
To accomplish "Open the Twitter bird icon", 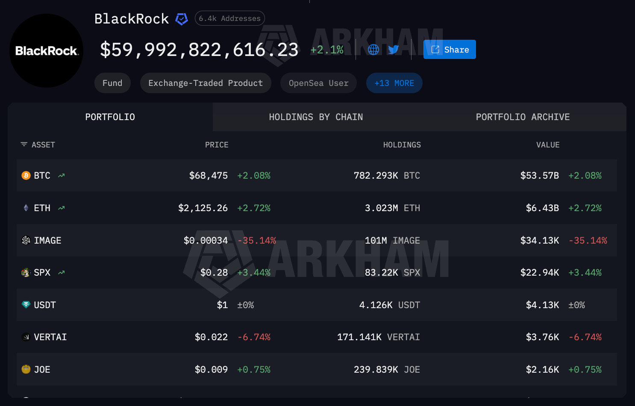I will pos(394,50).
